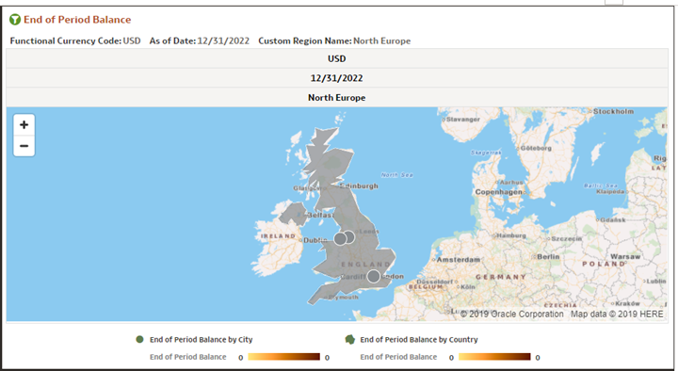Click the POLAND country label on the map

coord(604,264)
